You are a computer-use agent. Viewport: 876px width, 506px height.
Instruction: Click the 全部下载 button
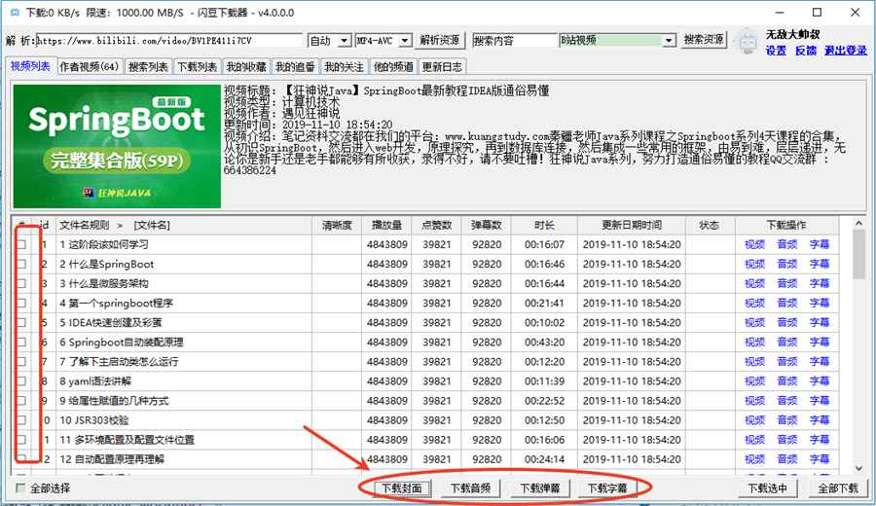click(x=838, y=488)
